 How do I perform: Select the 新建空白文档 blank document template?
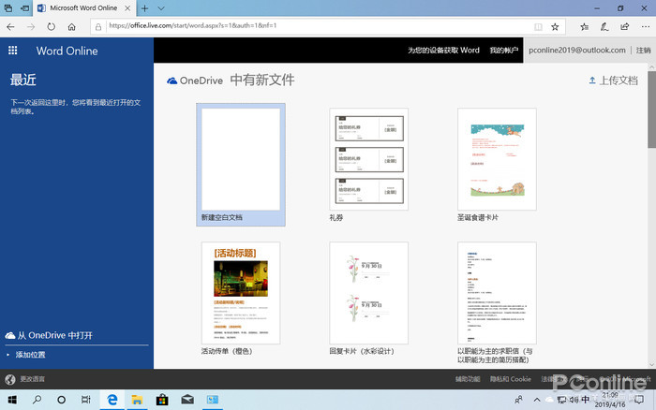click(242, 159)
